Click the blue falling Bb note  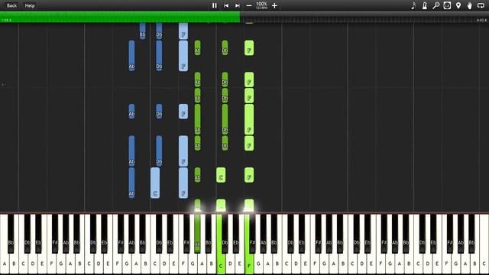pos(143,31)
